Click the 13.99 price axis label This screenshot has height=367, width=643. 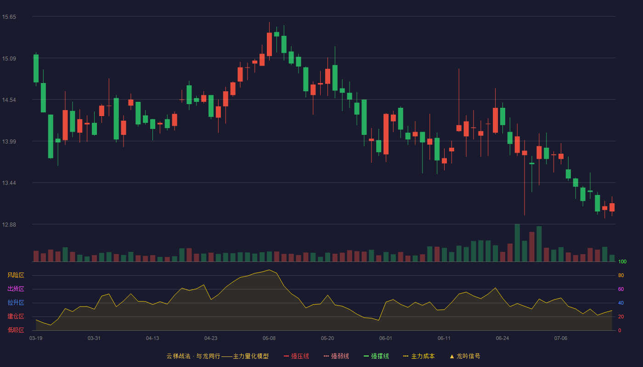coord(9,142)
